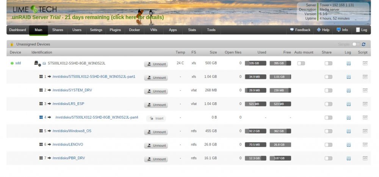Open trial days remaining details link
The image size is (379, 177).
(x=88, y=17)
